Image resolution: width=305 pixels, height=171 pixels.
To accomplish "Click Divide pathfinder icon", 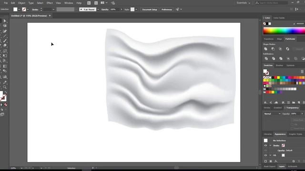I will [266, 58].
